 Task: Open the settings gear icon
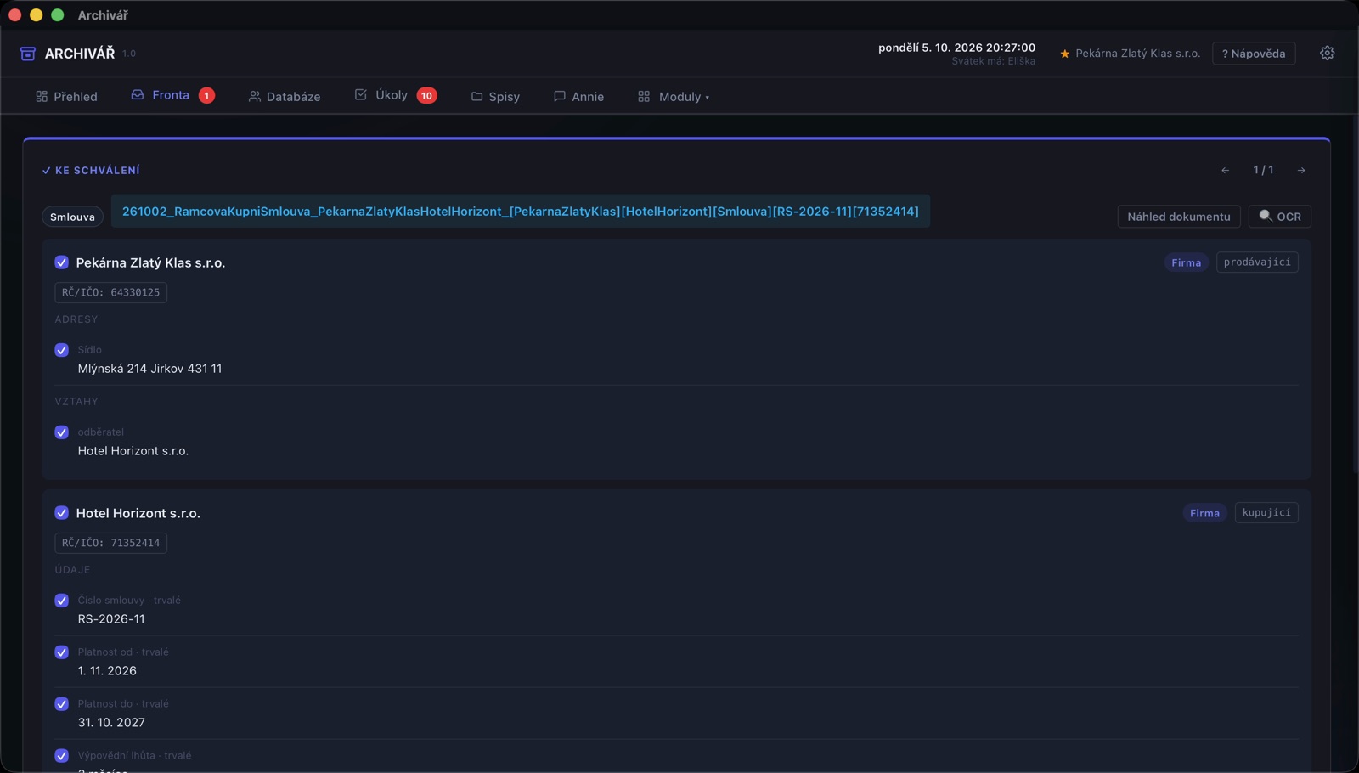[1327, 53]
